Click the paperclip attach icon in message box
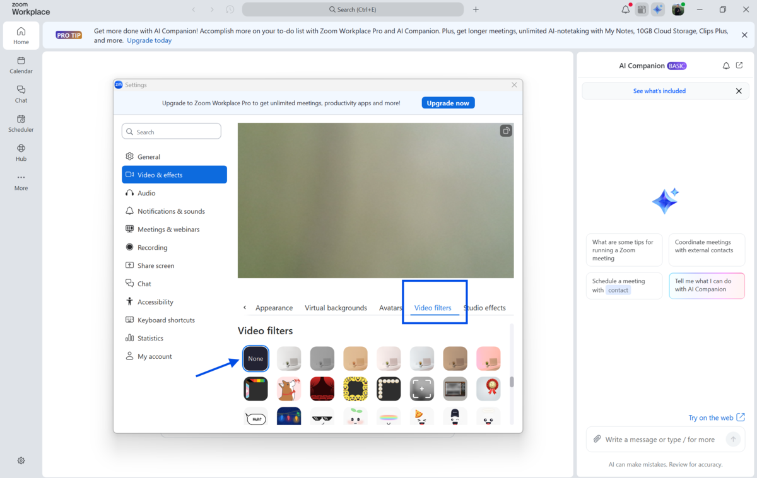757x478 pixels. pyautogui.click(x=597, y=439)
